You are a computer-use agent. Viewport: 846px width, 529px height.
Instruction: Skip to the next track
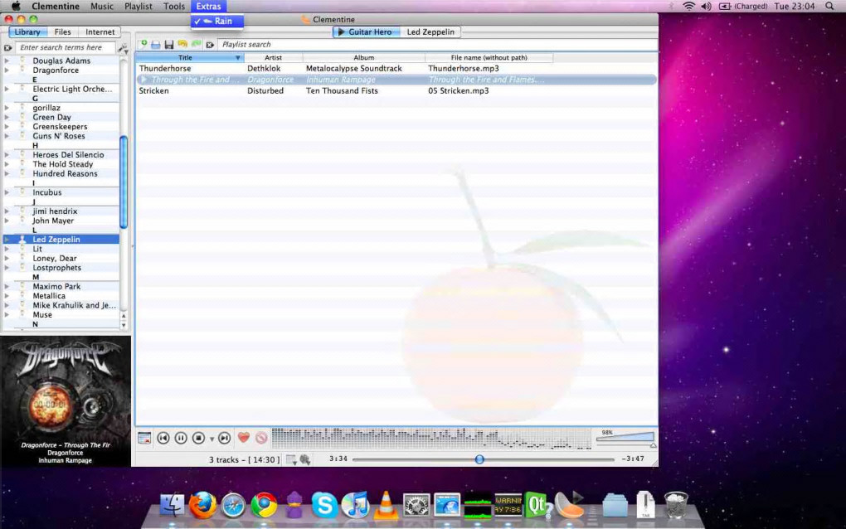pos(225,439)
